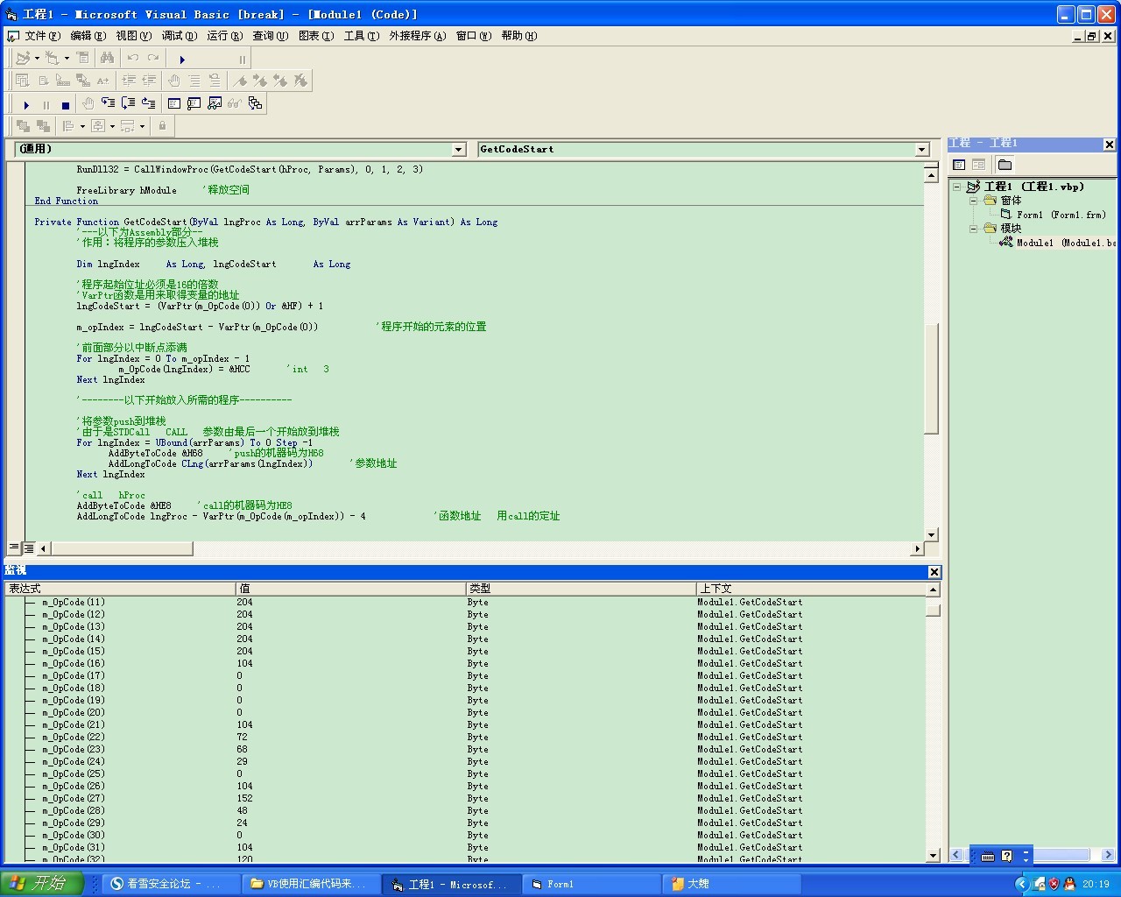
Task: Click the Complete Word icon
Action: pyautogui.click(x=103, y=81)
